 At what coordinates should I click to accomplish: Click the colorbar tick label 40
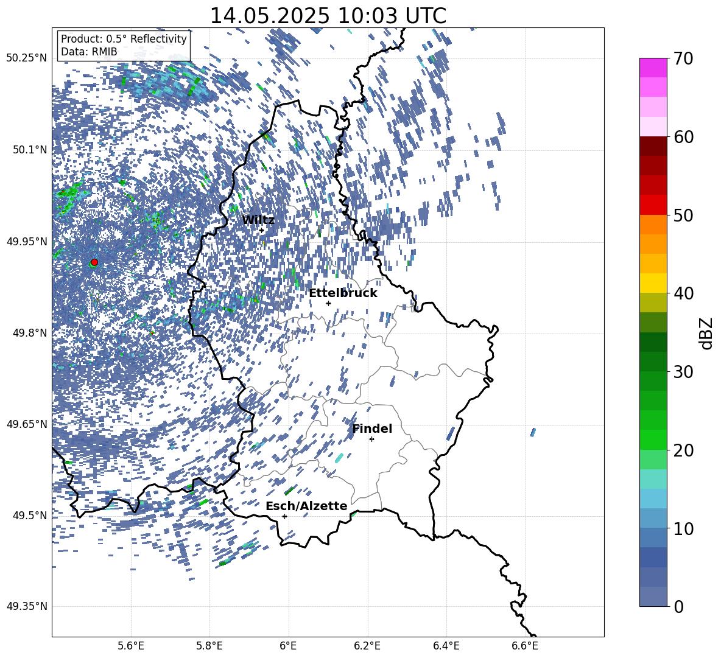[x=684, y=293]
